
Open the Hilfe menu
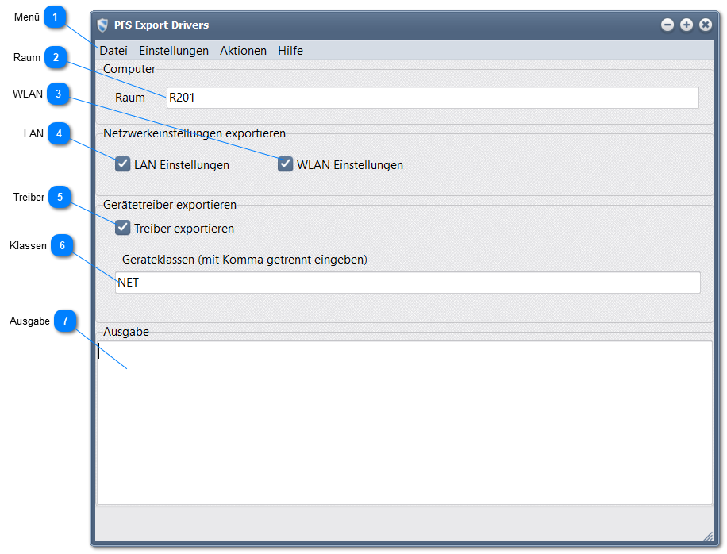[x=290, y=51]
